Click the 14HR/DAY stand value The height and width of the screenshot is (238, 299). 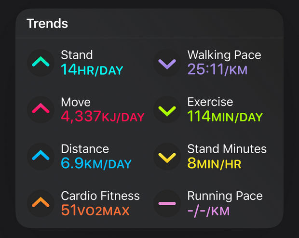click(x=92, y=70)
